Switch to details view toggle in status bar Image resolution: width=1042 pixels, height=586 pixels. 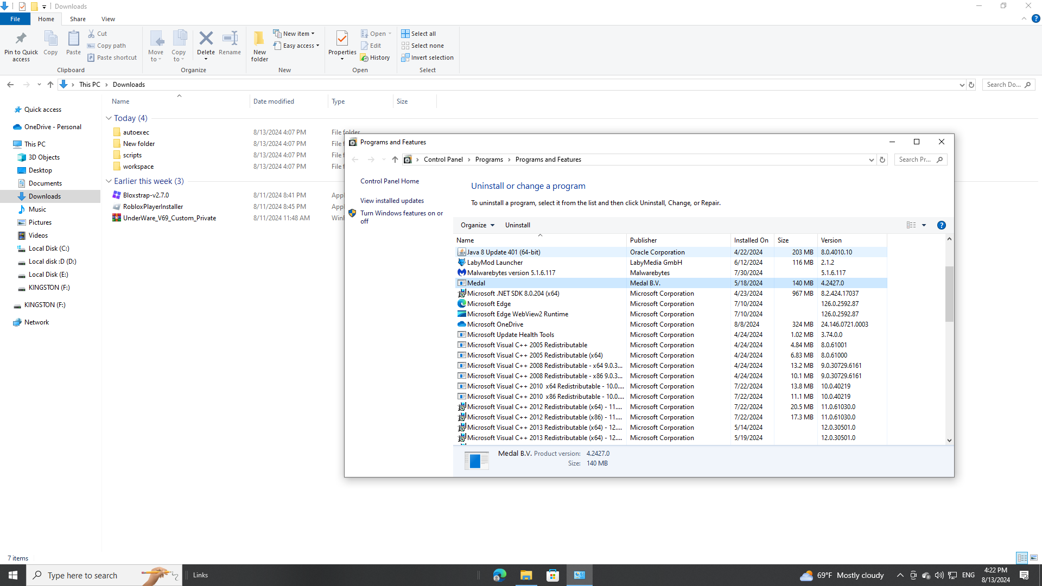pos(1022,558)
